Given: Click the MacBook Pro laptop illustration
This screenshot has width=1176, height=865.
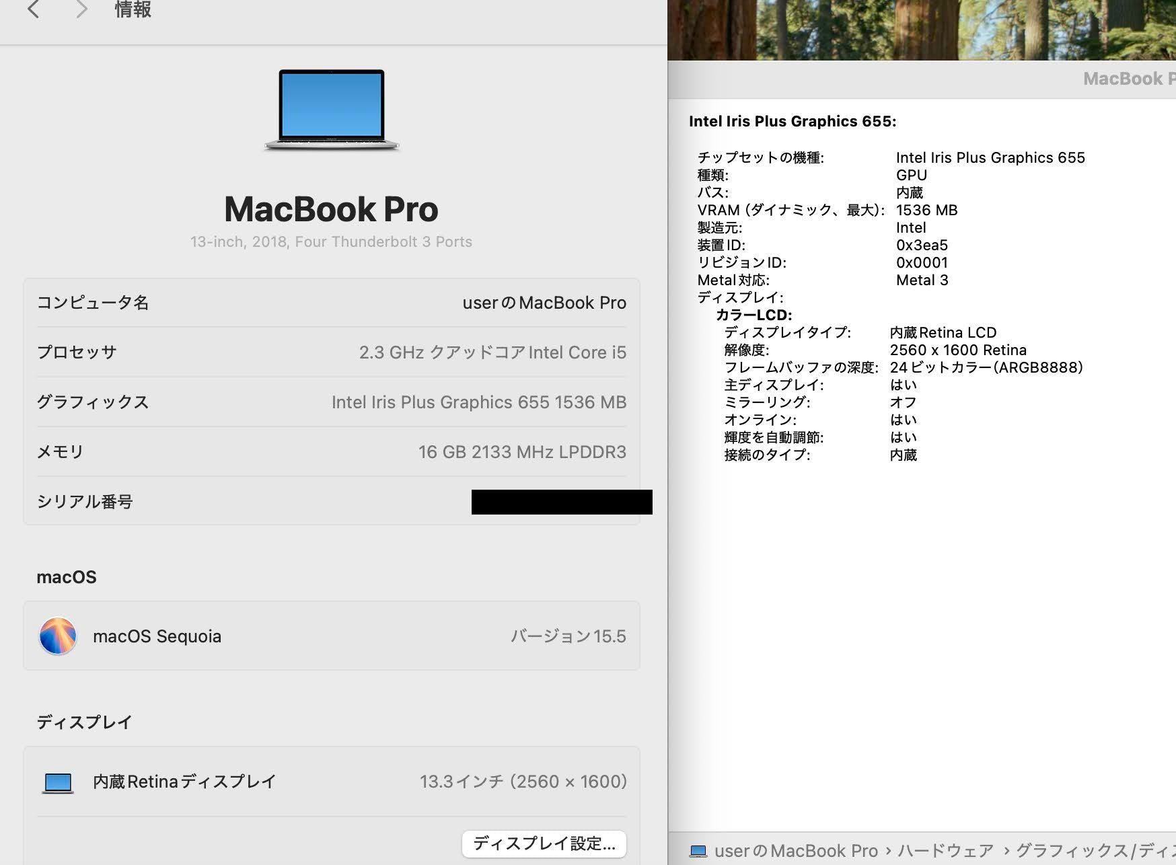Looking at the screenshot, I should pyautogui.click(x=332, y=110).
